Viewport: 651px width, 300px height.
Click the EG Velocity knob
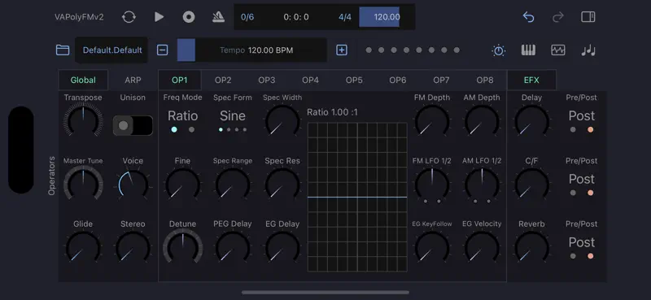click(482, 247)
